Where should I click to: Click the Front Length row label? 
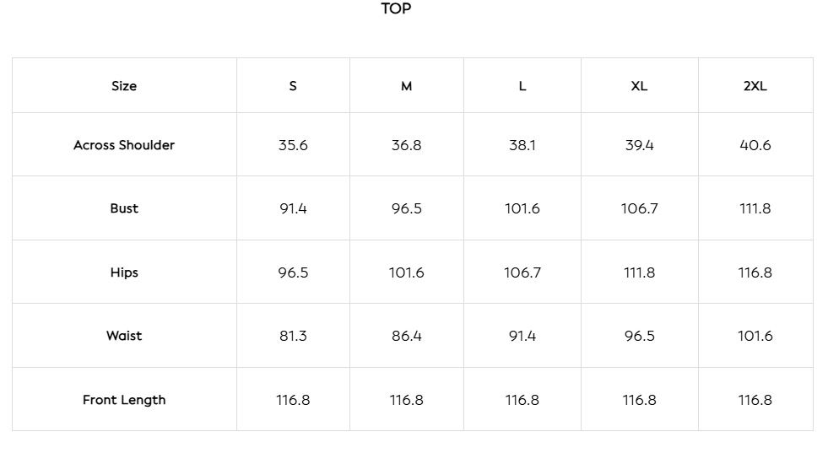[124, 400]
